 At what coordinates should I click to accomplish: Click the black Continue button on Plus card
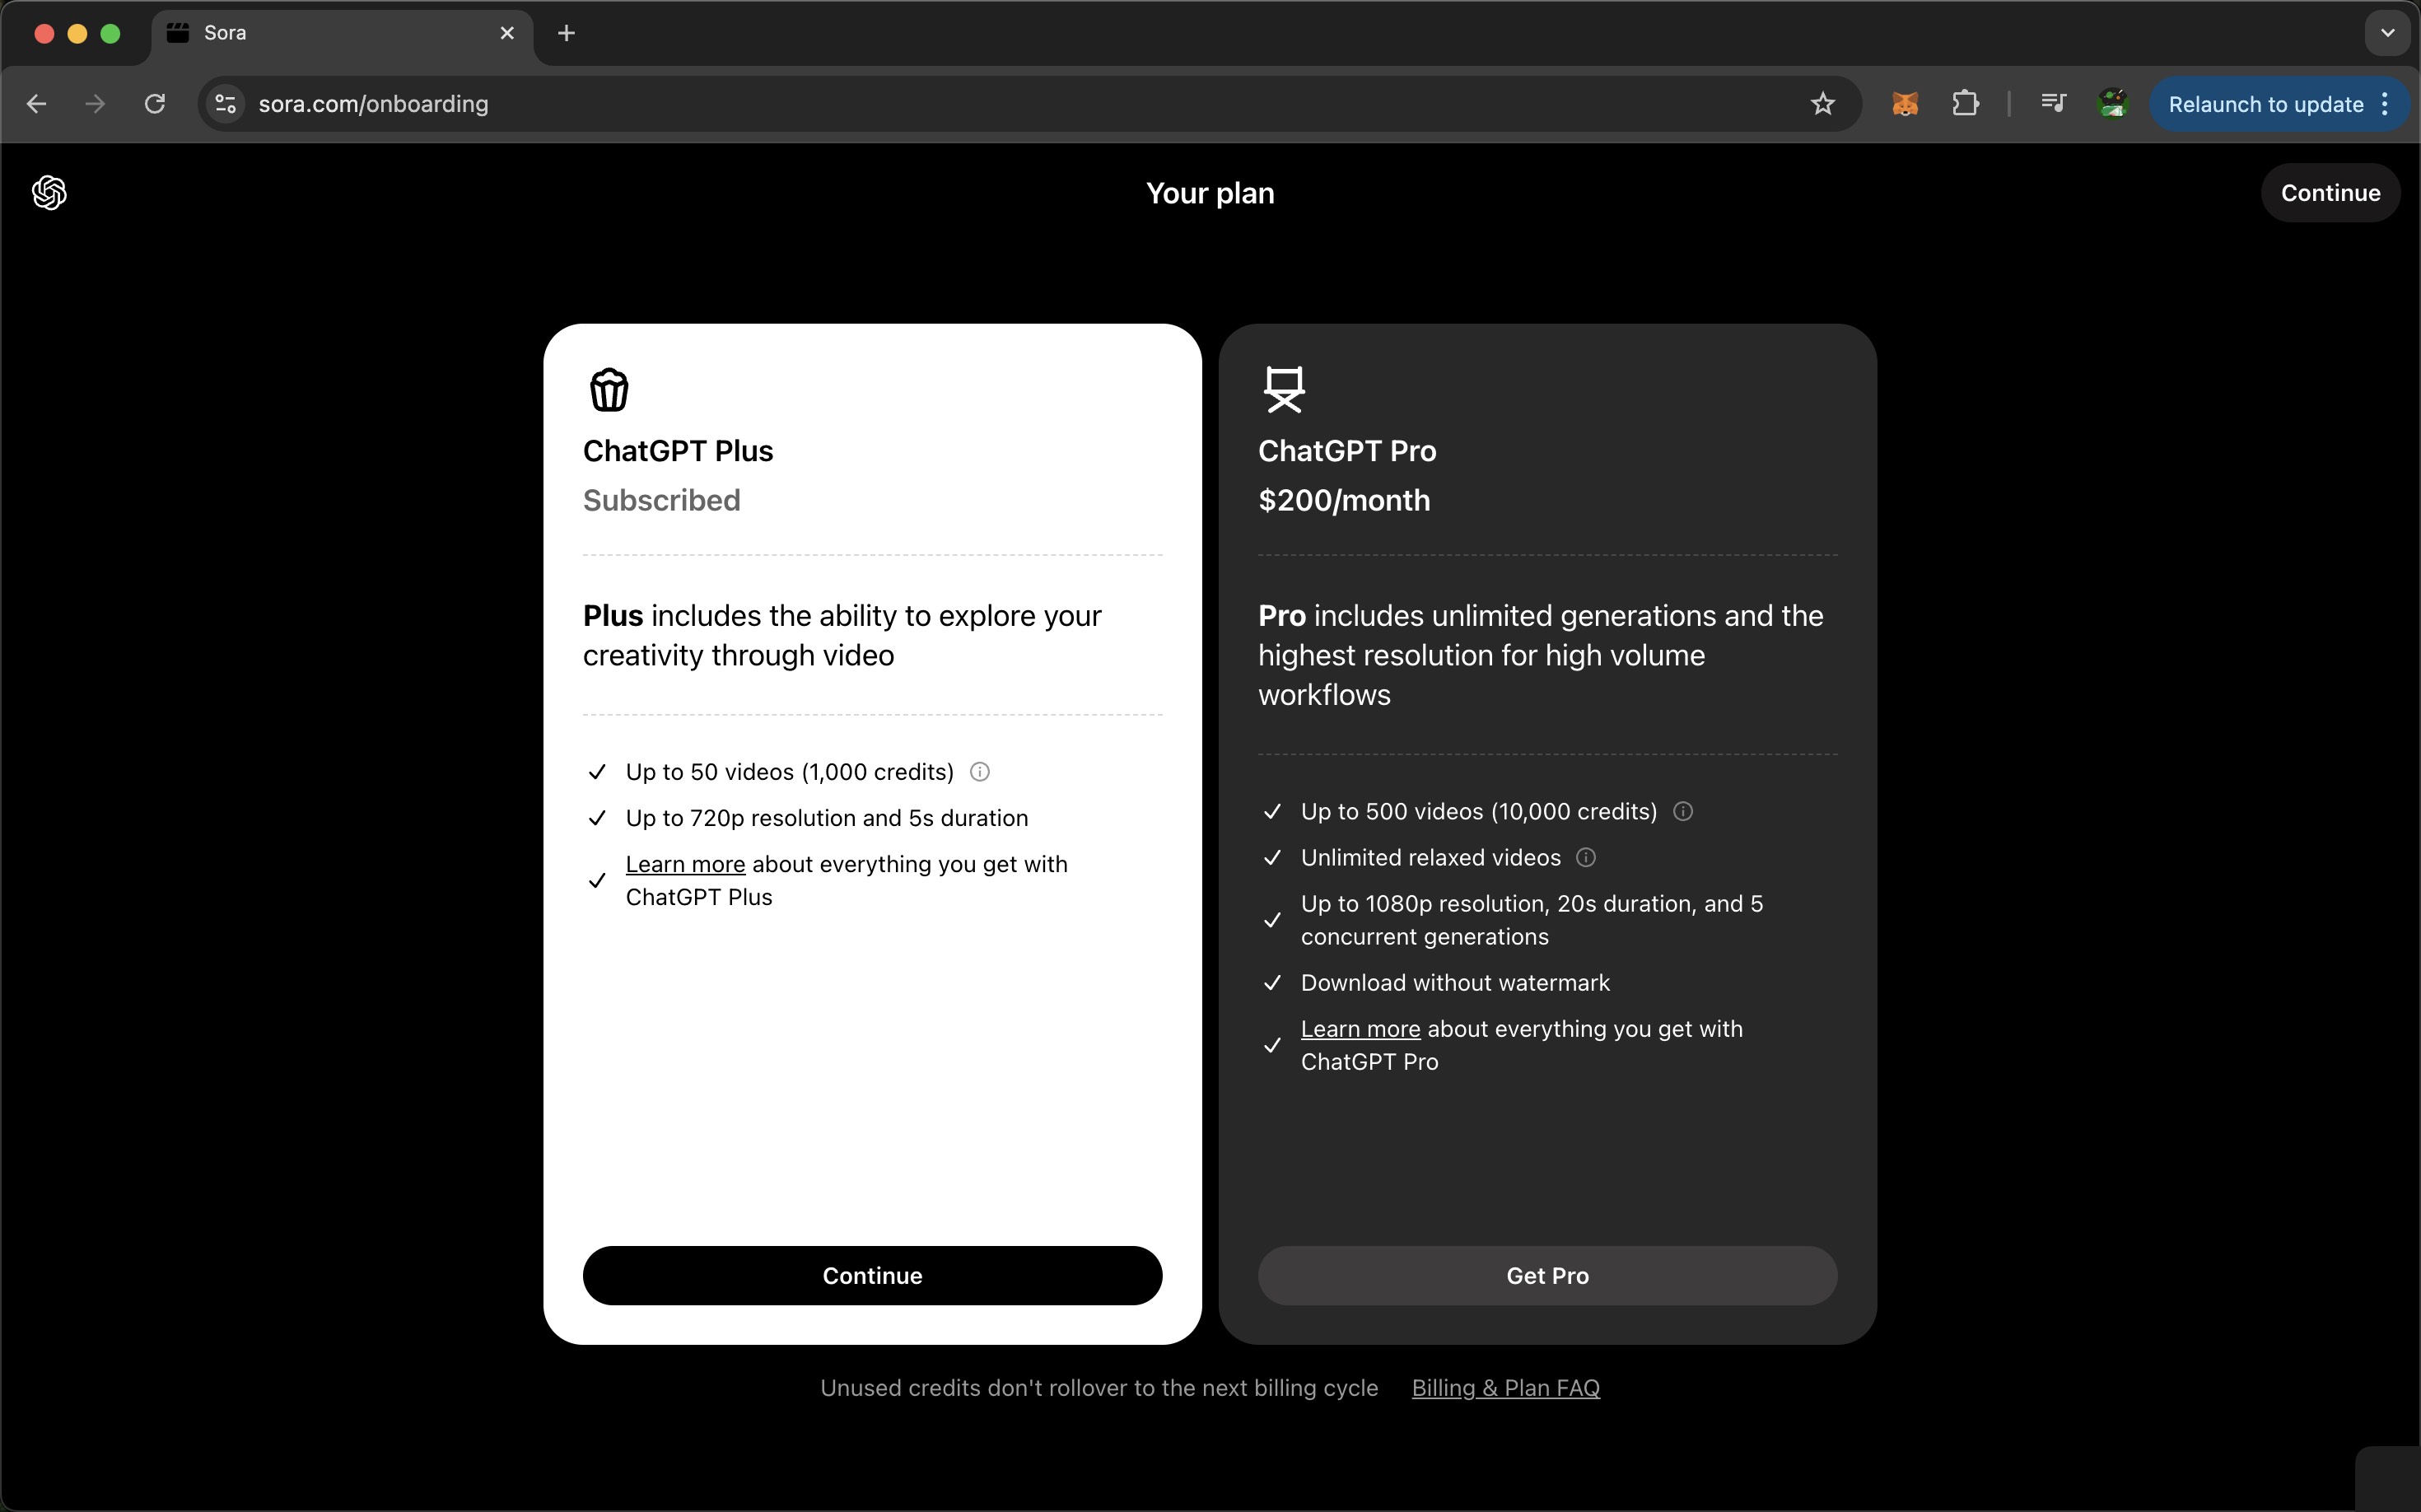(x=872, y=1276)
